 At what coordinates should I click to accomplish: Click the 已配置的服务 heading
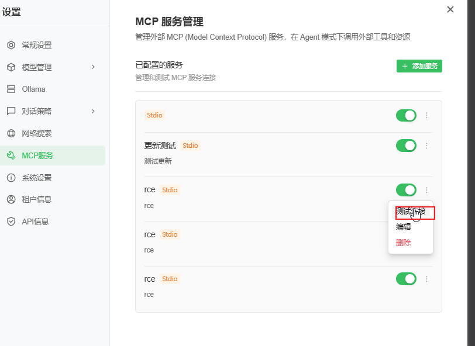pos(159,65)
